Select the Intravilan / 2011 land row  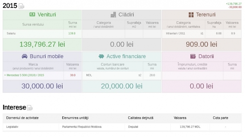point(202,34)
